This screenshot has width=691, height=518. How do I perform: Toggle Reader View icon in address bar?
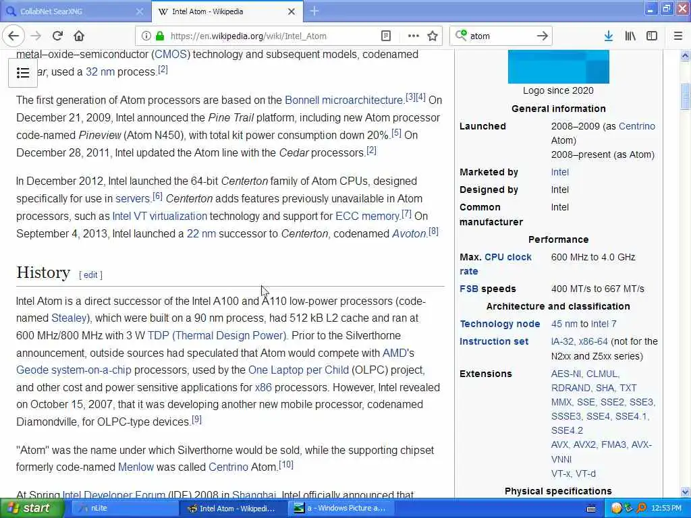pos(385,36)
